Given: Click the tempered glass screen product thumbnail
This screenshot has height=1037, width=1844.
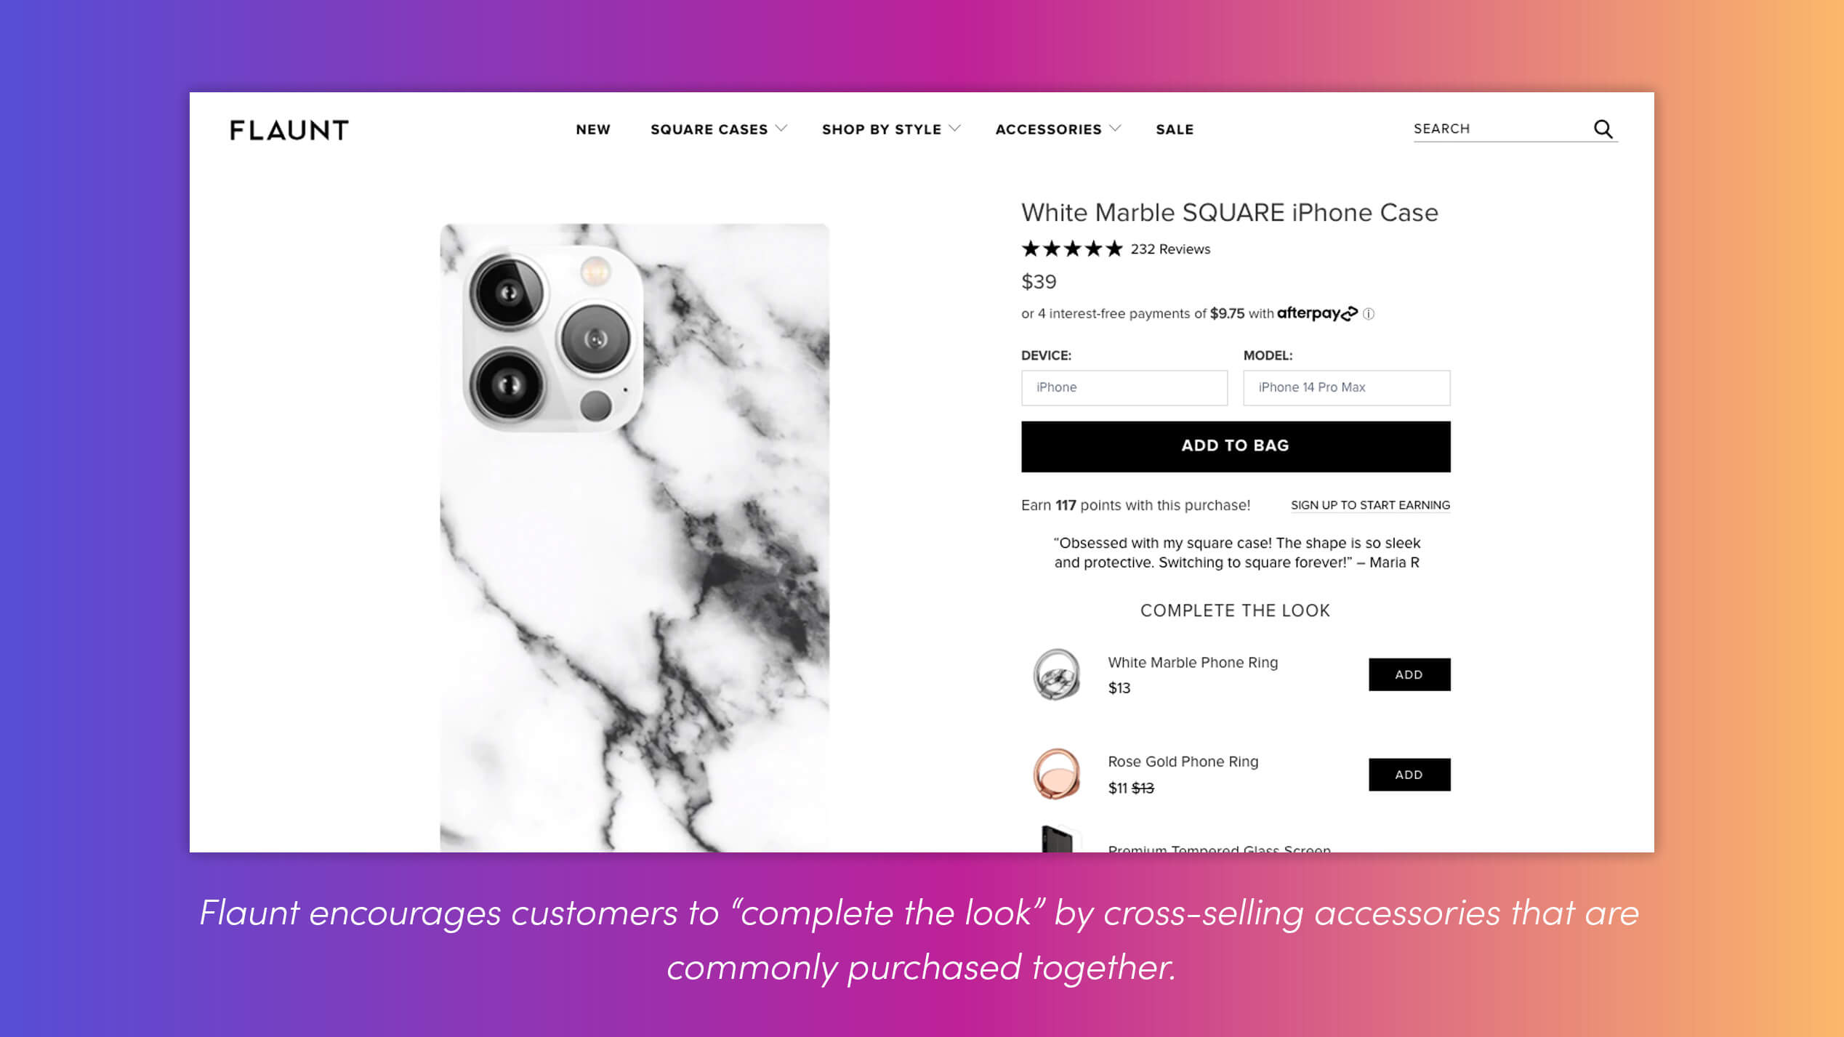Looking at the screenshot, I should (x=1057, y=839).
